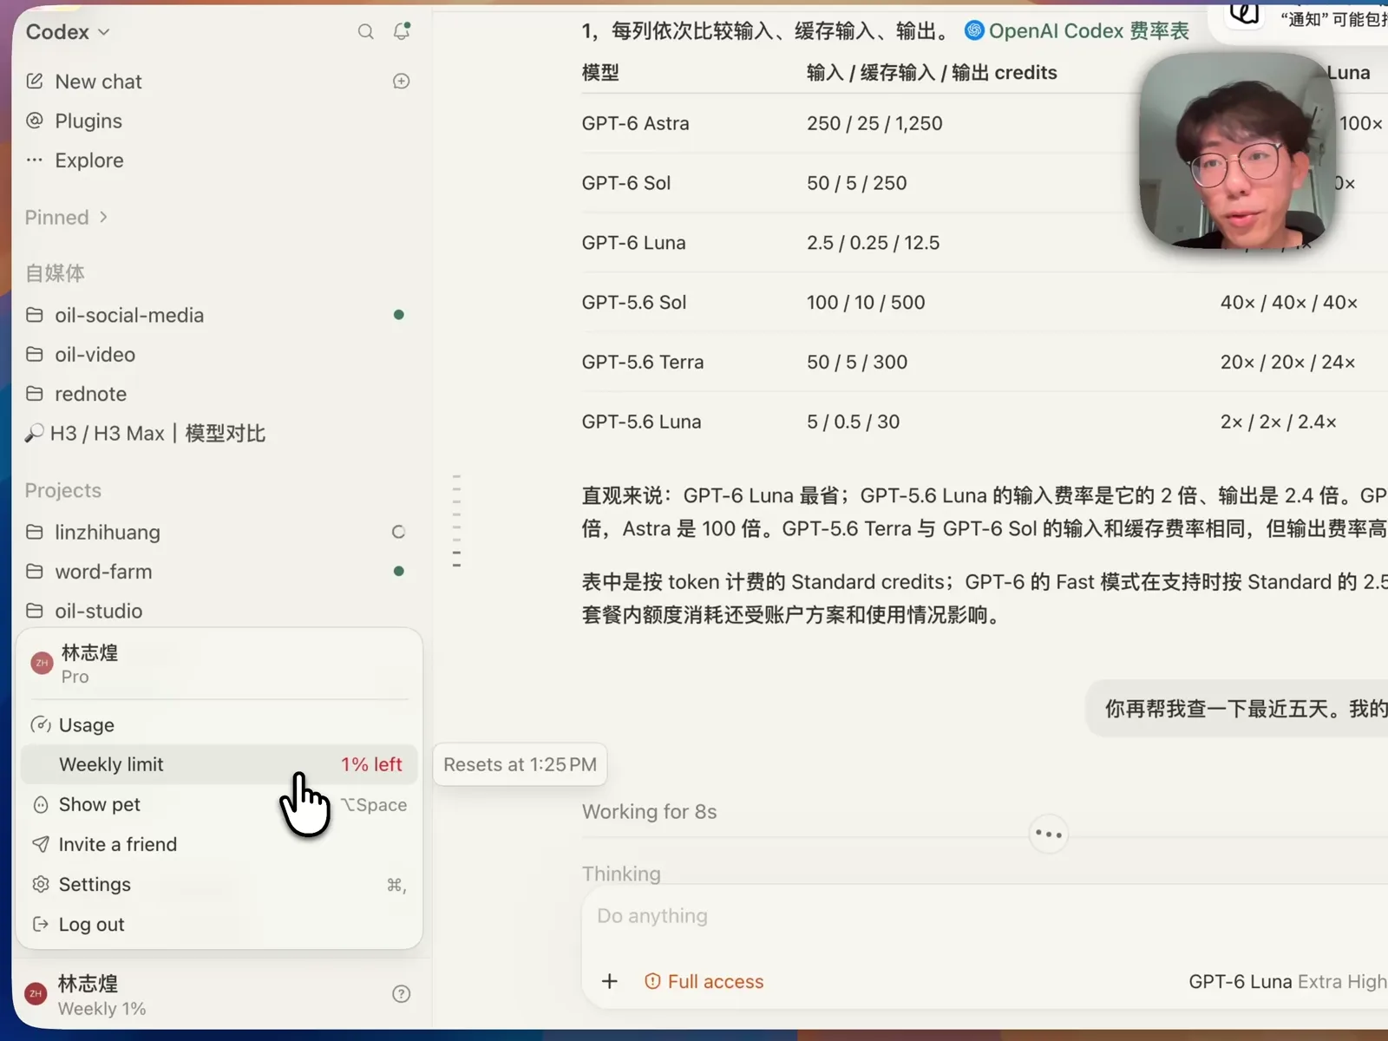The image size is (1388, 1041).
Task: Click the plus attach icon in the composer
Action: (x=610, y=981)
